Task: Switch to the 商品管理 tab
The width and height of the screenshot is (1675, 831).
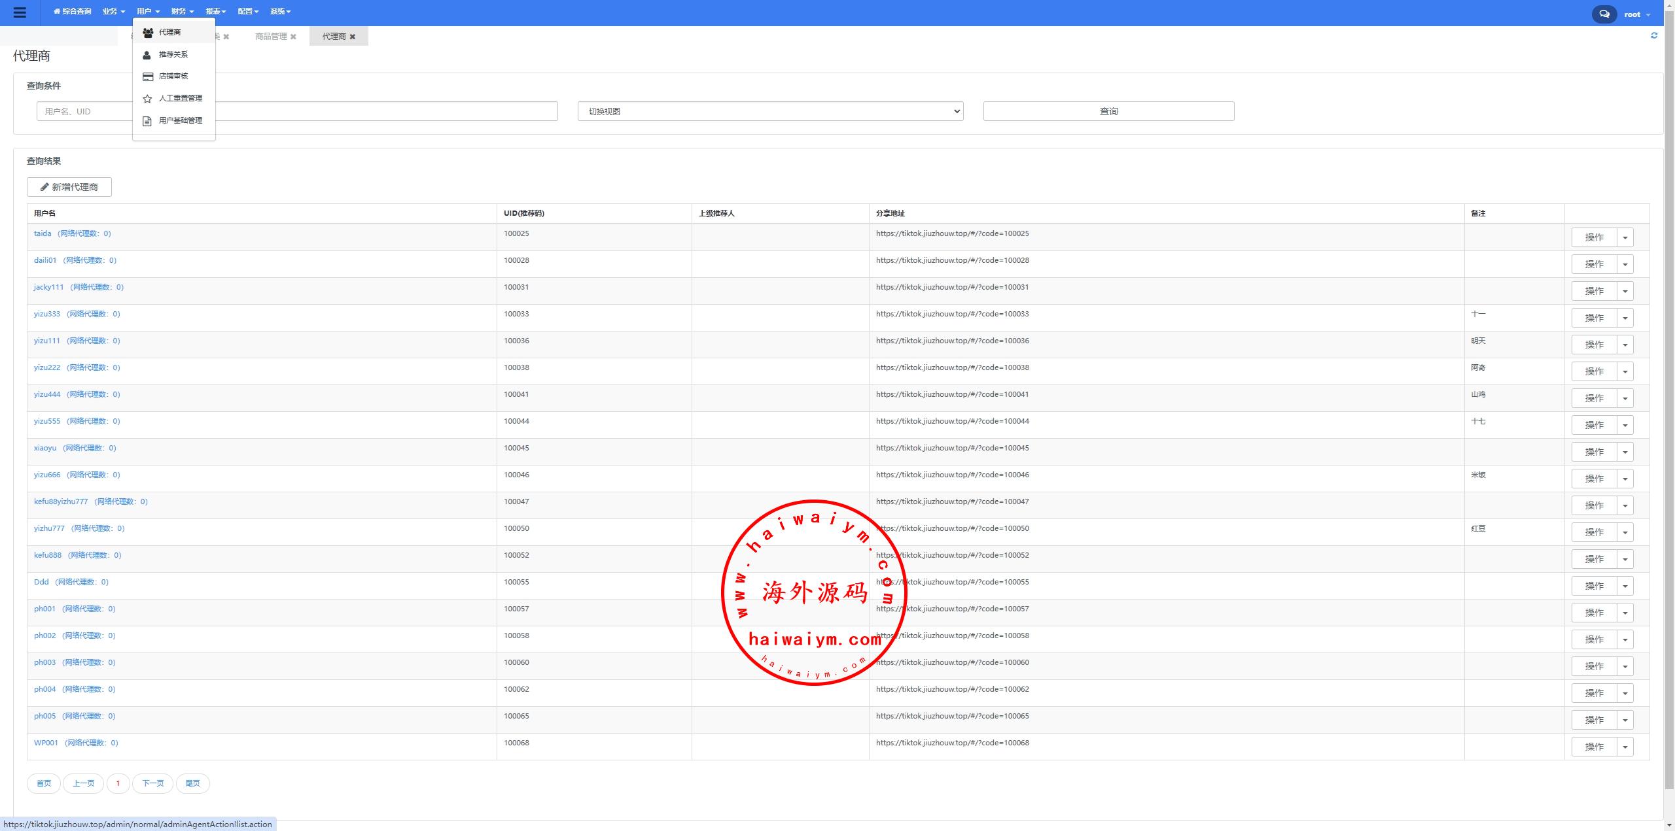Action: (x=271, y=37)
